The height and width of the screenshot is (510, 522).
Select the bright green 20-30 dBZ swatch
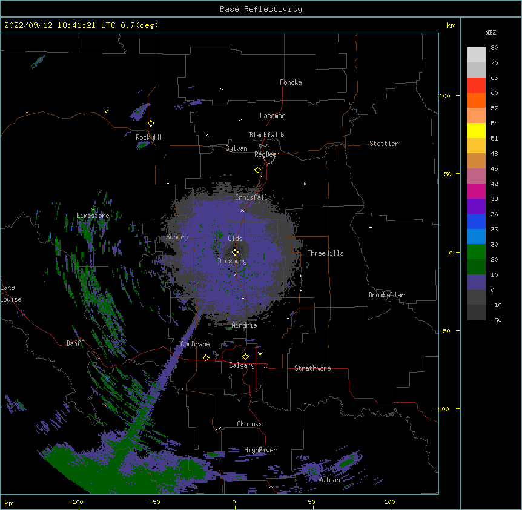476,252
